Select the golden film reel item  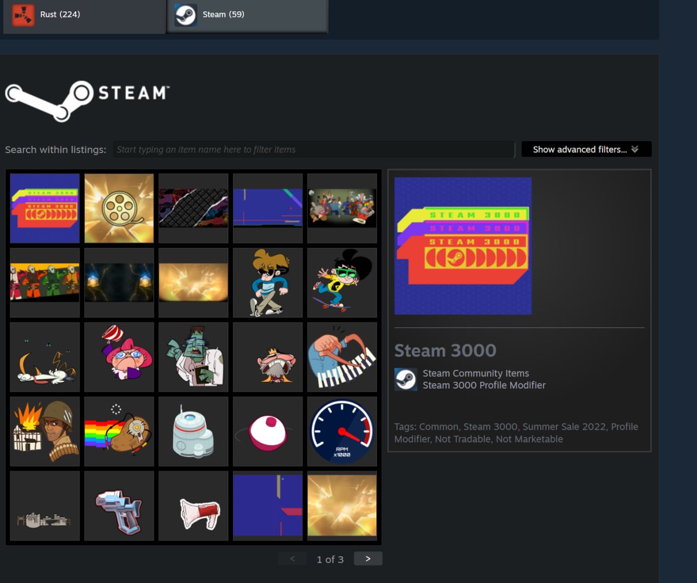click(x=119, y=208)
